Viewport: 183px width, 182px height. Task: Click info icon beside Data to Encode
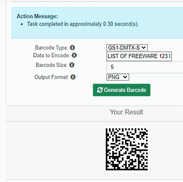point(74,55)
